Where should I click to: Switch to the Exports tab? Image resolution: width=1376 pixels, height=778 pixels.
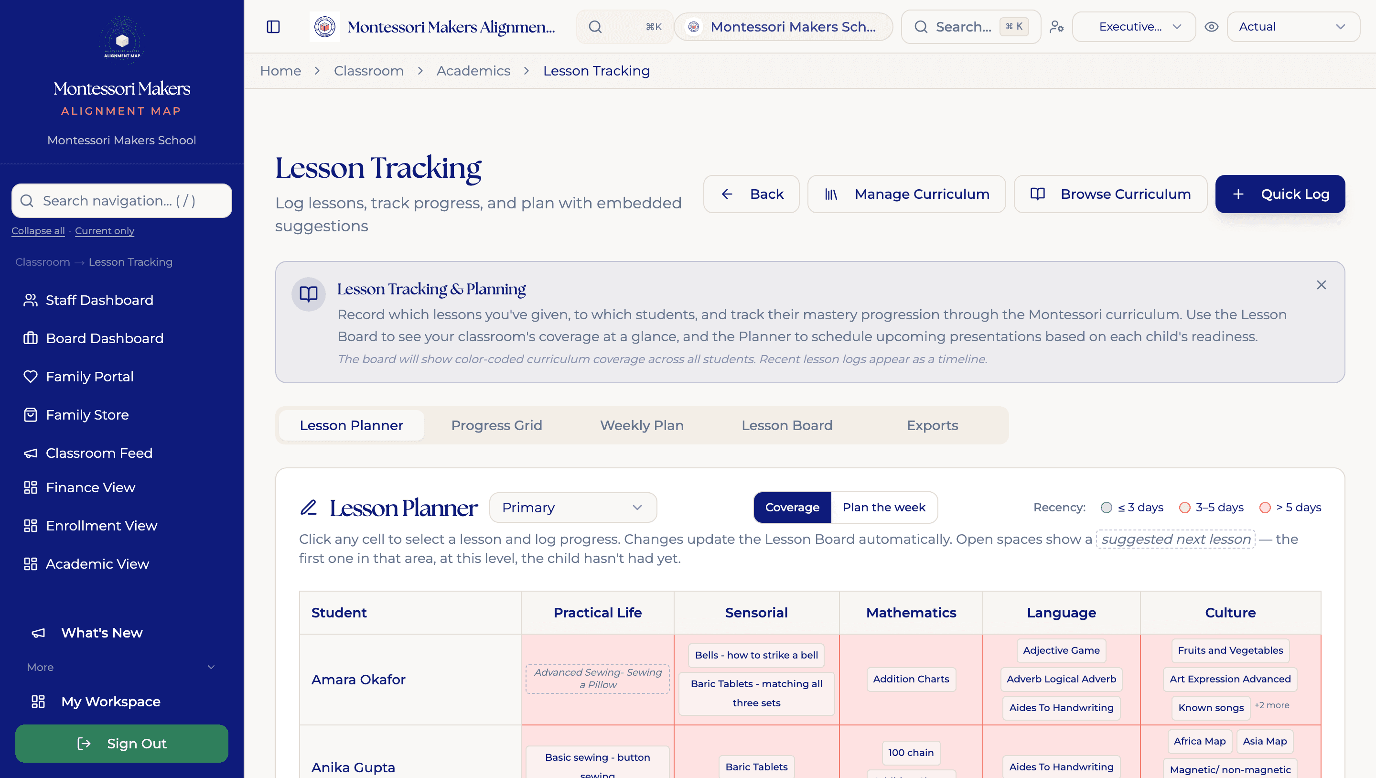point(932,425)
